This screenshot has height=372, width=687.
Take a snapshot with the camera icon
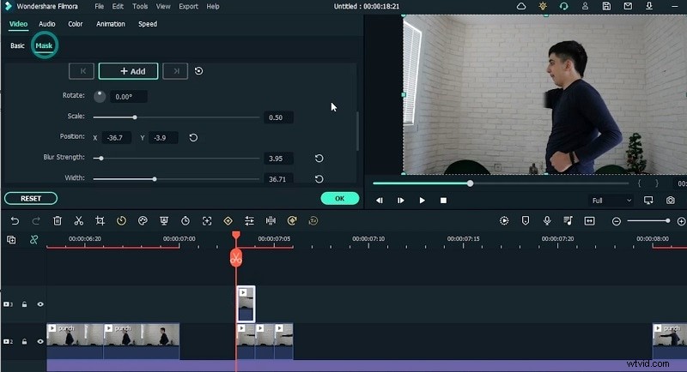671,201
